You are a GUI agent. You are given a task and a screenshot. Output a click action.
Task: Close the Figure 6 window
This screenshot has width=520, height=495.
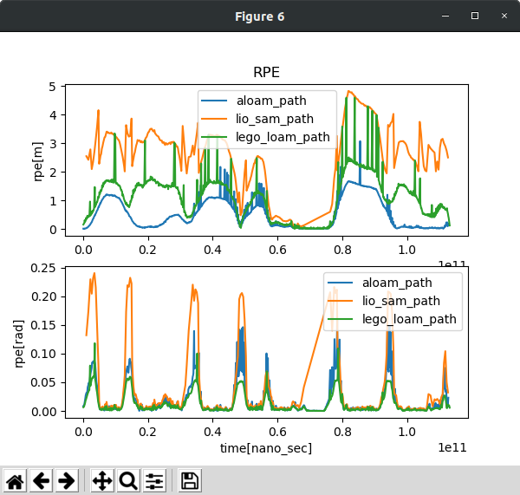click(504, 16)
